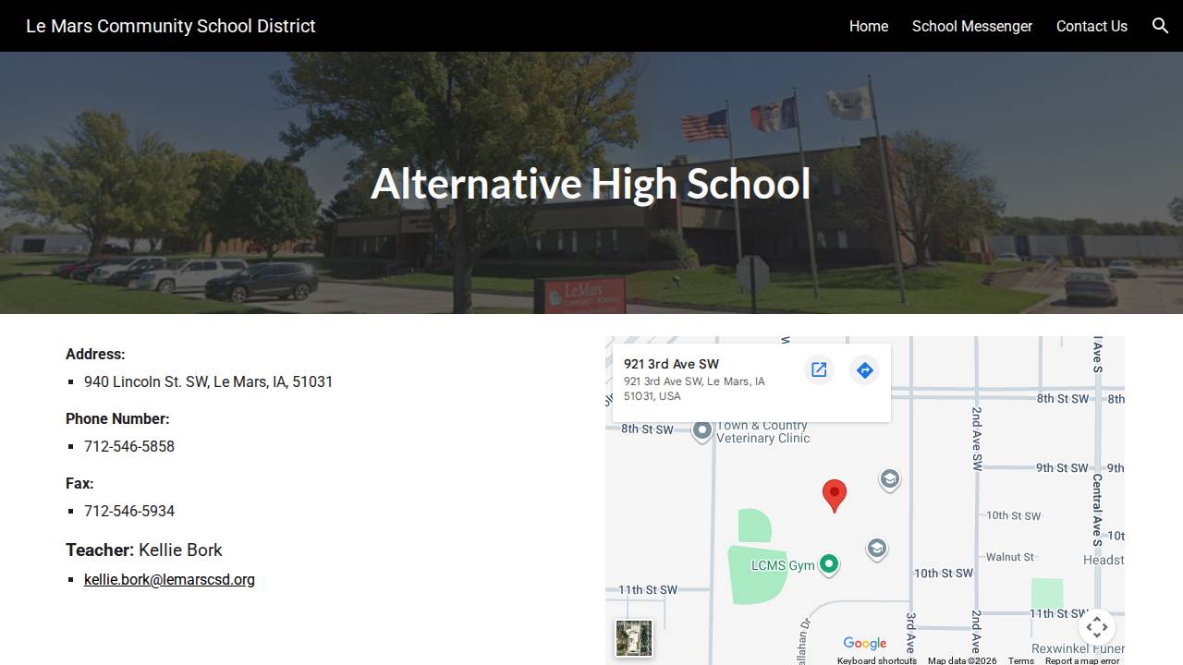Enter fullscreen view with the map expand icon
The width and height of the screenshot is (1183, 665).
[x=1097, y=627]
